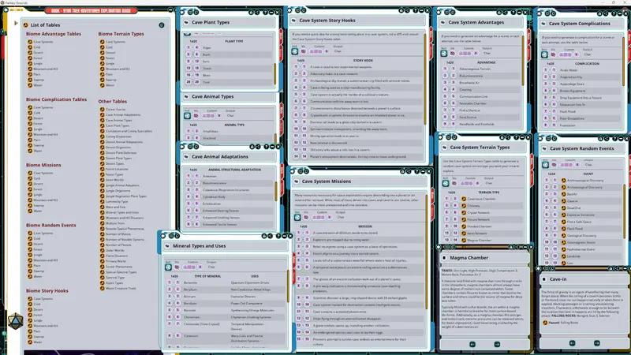Click the help icon on Mineral Types and Uses window
The image size is (631, 355).
pos(278,235)
